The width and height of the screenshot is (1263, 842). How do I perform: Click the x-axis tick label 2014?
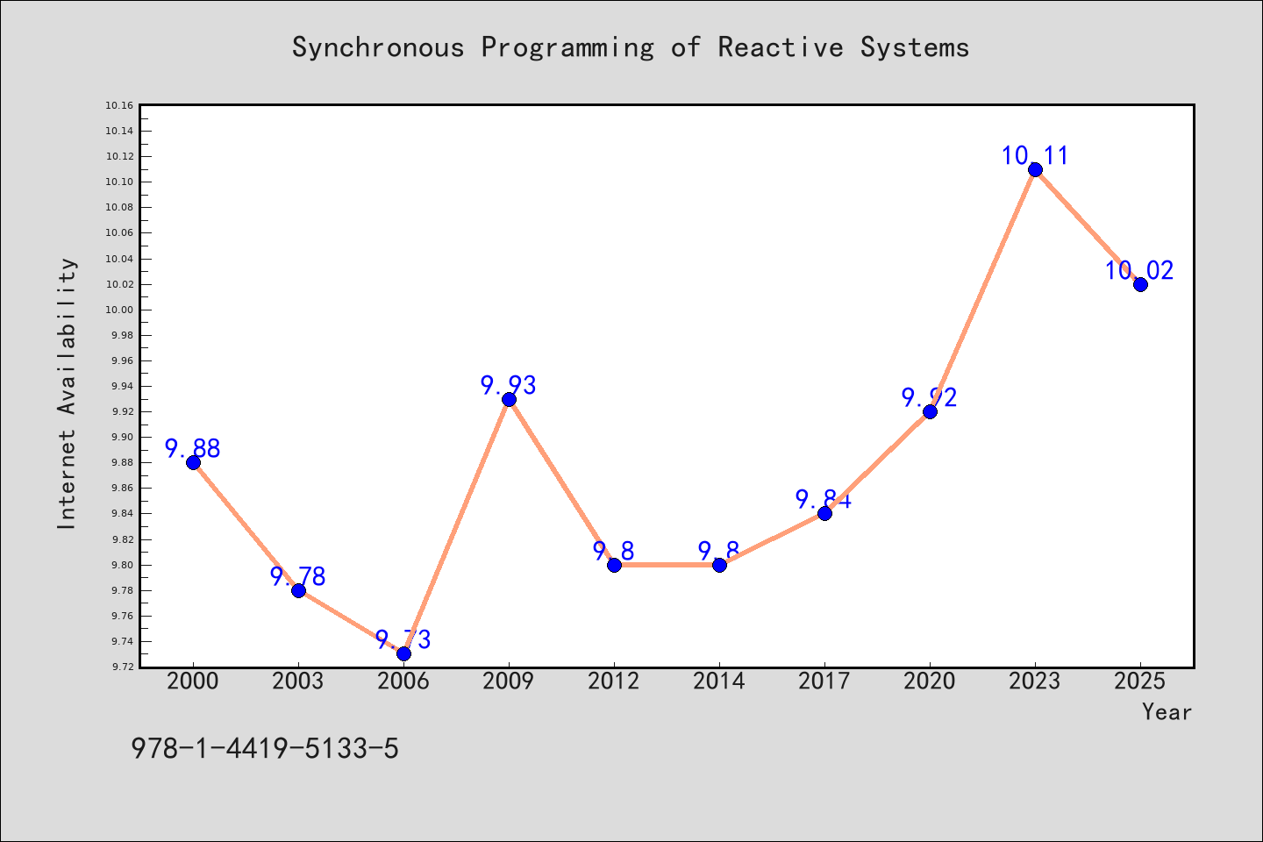(x=719, y=681)
